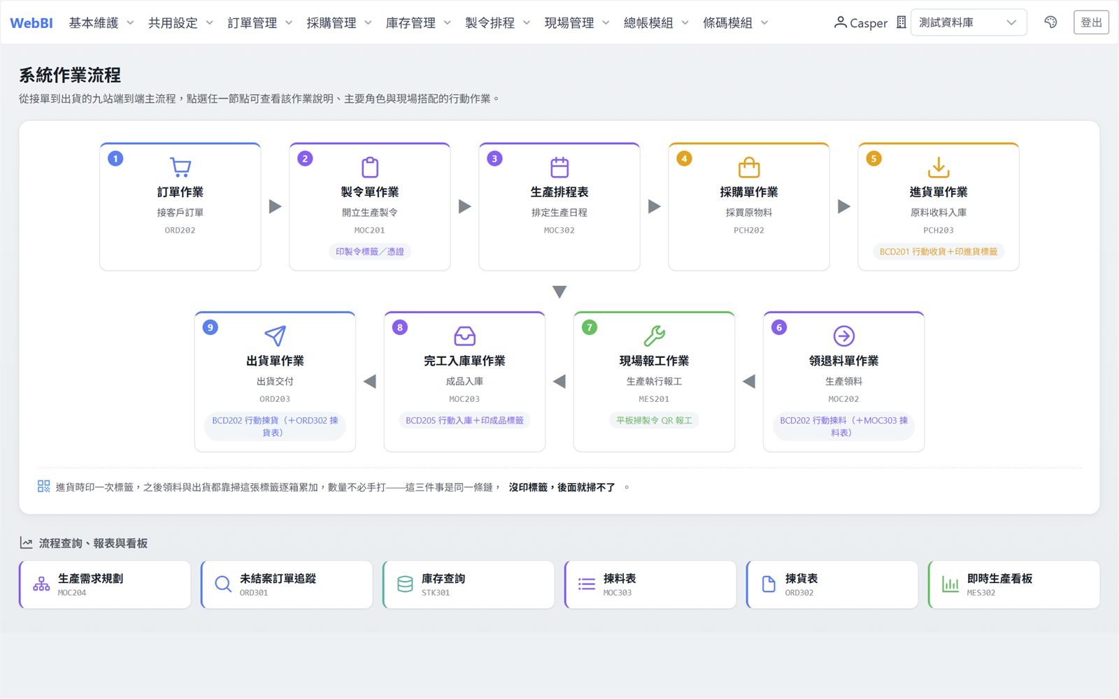Expand the 採購管理 menu
1119x699 pixels.
pos(339,23)
